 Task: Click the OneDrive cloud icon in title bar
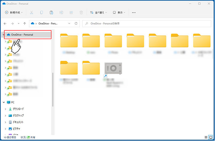pyautogui.click(x=4, y=4)
